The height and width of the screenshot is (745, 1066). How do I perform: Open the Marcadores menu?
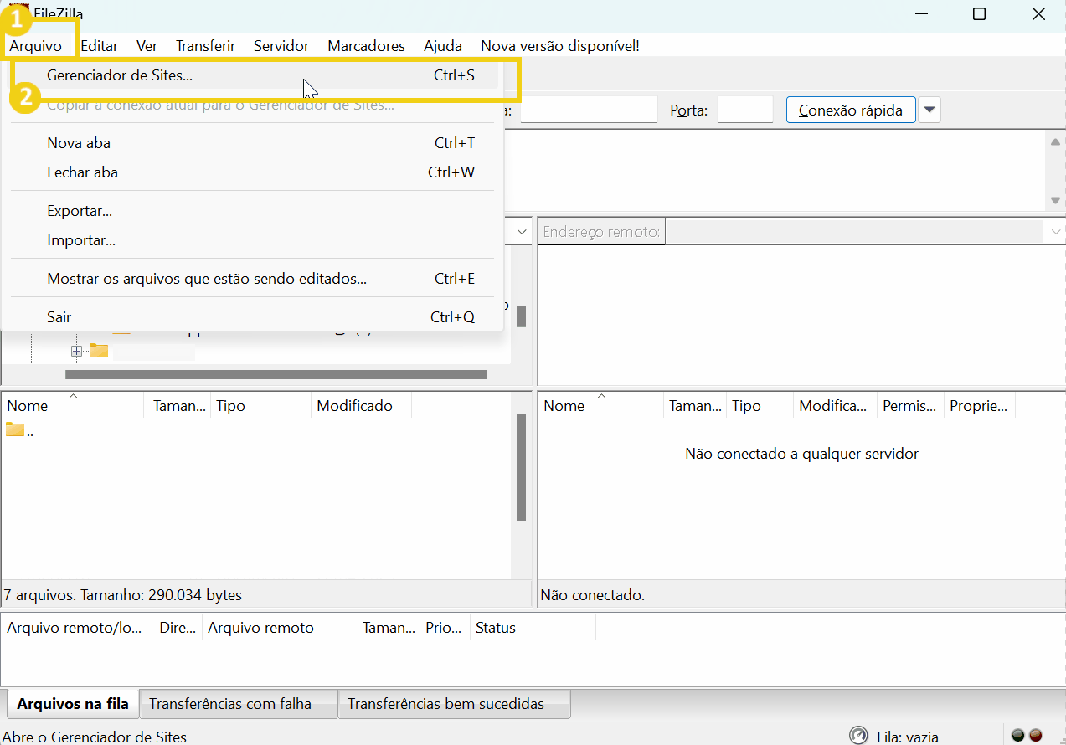[366, 46]
